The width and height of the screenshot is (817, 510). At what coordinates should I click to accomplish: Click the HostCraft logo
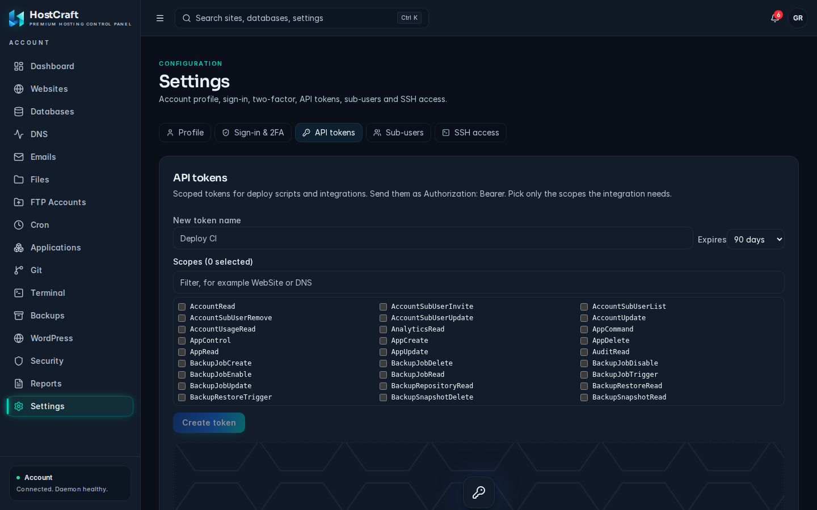pyautogui.click(x=16, y=18)
